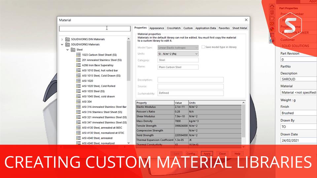This screenshot has width=317, height=178.
Task: Collapse the Steel category tree node
Action: (67, 50)
